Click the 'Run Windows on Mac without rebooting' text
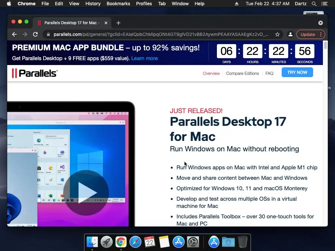Viewport: 335px width, 251px height. click(234, 149)
